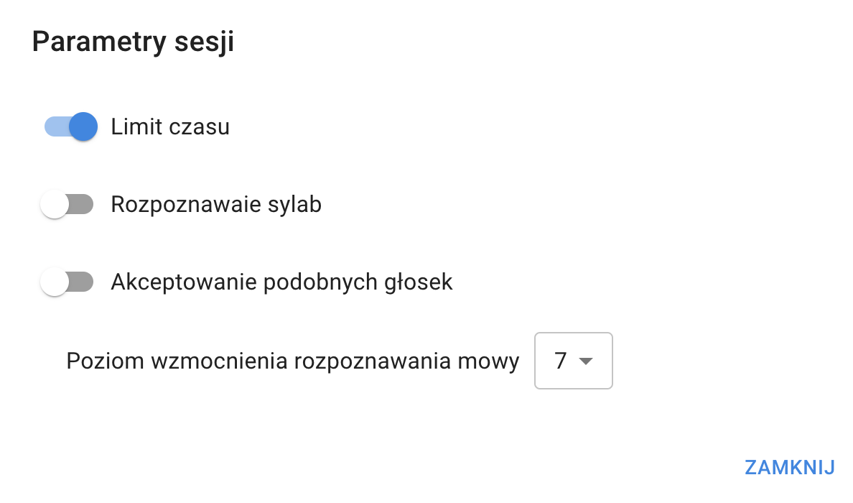The image size is (853, 503).
Task: Click the number 7 in the select box
Action: pyautogui.click(x=561, y=361)
